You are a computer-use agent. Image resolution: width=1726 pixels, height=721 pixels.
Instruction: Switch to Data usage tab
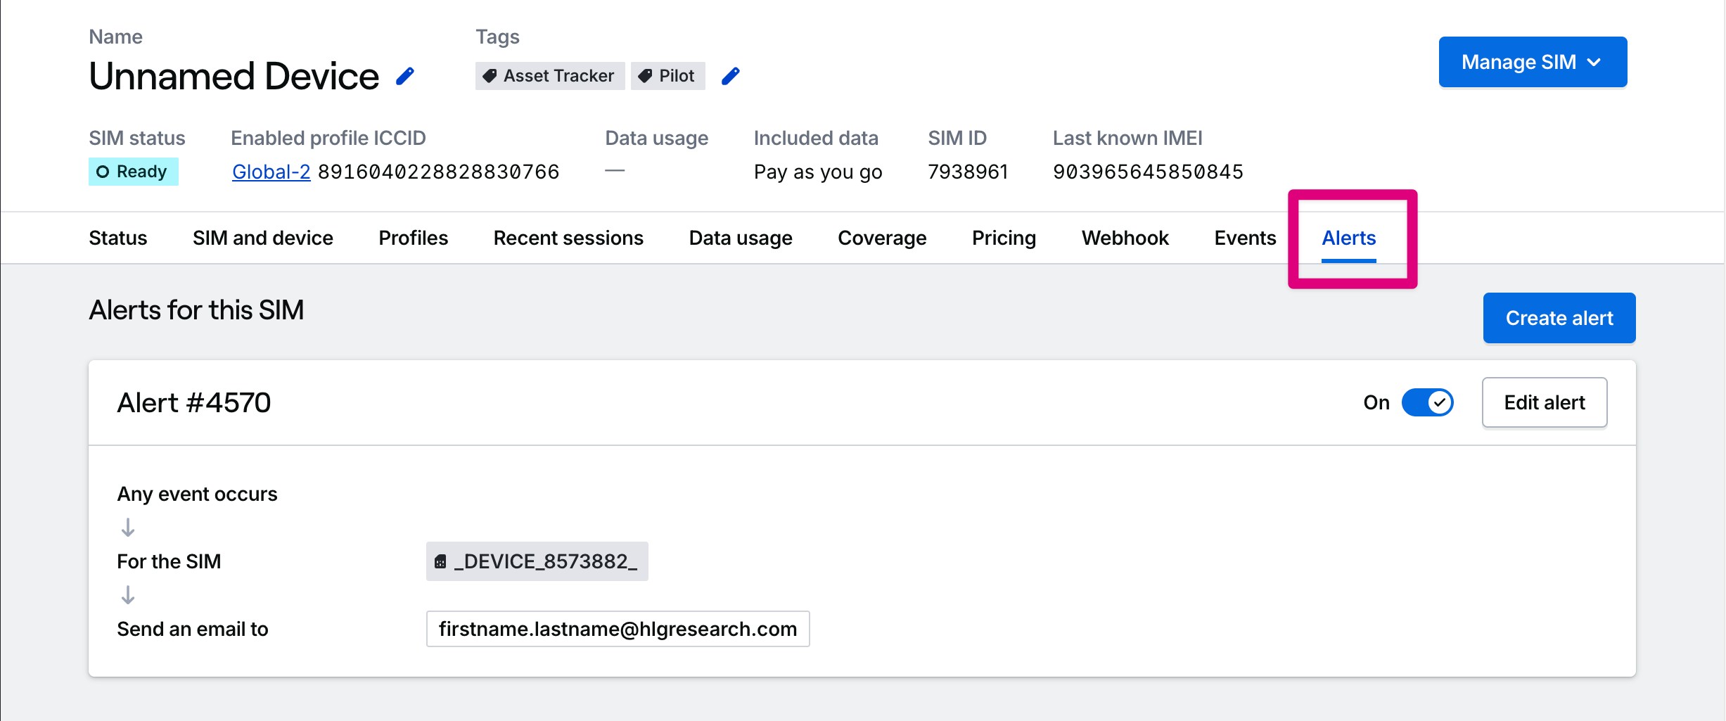click(x=741, y=238)
